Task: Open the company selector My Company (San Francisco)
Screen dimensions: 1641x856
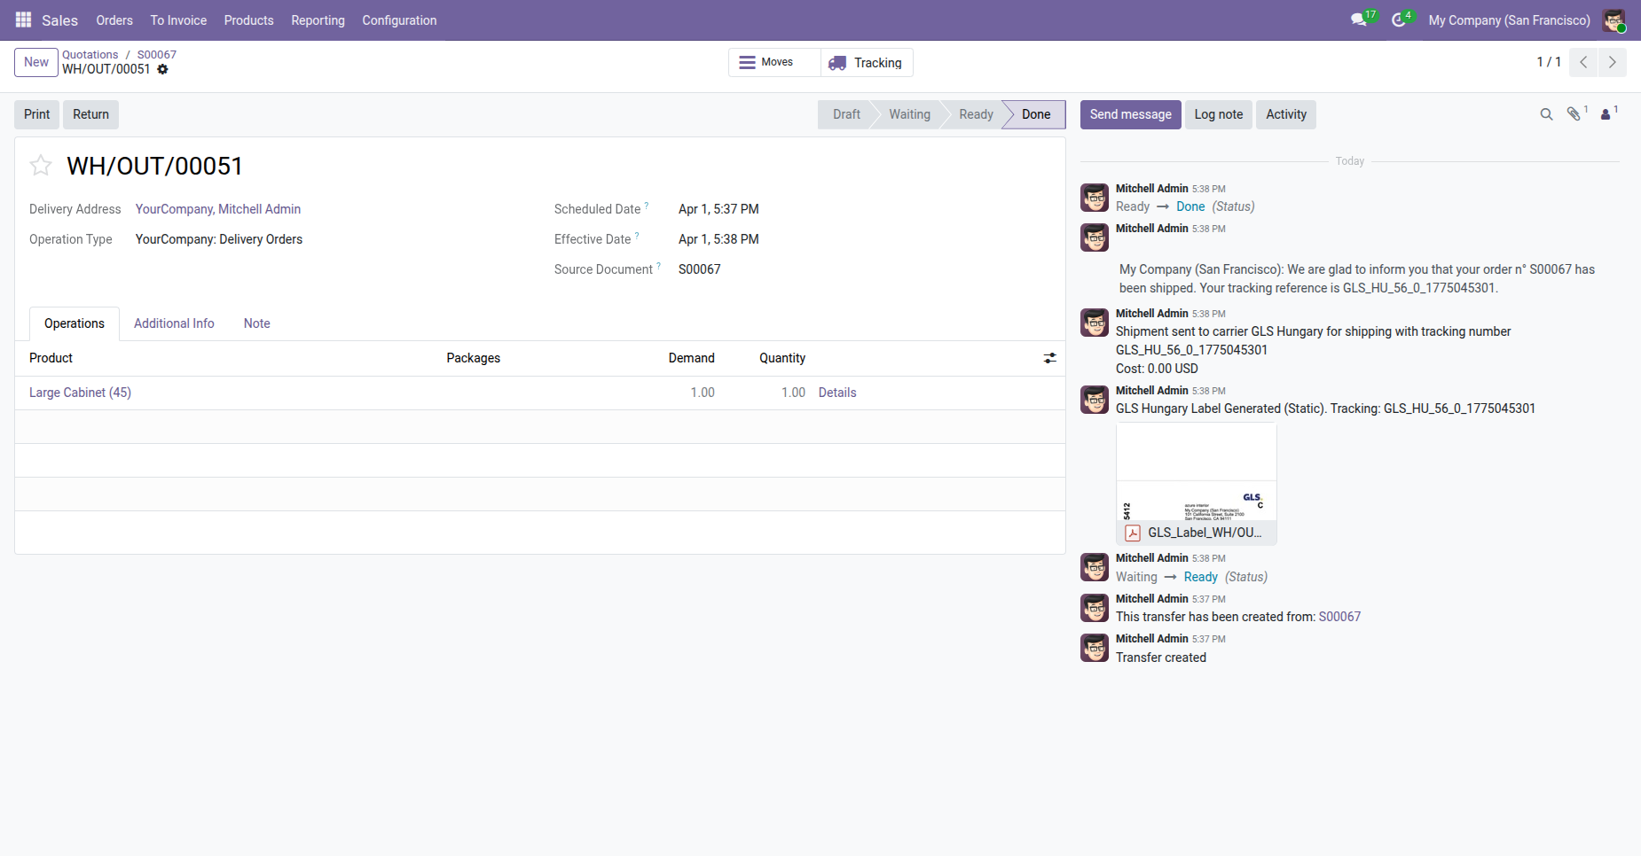Action: pos(1509,20)
